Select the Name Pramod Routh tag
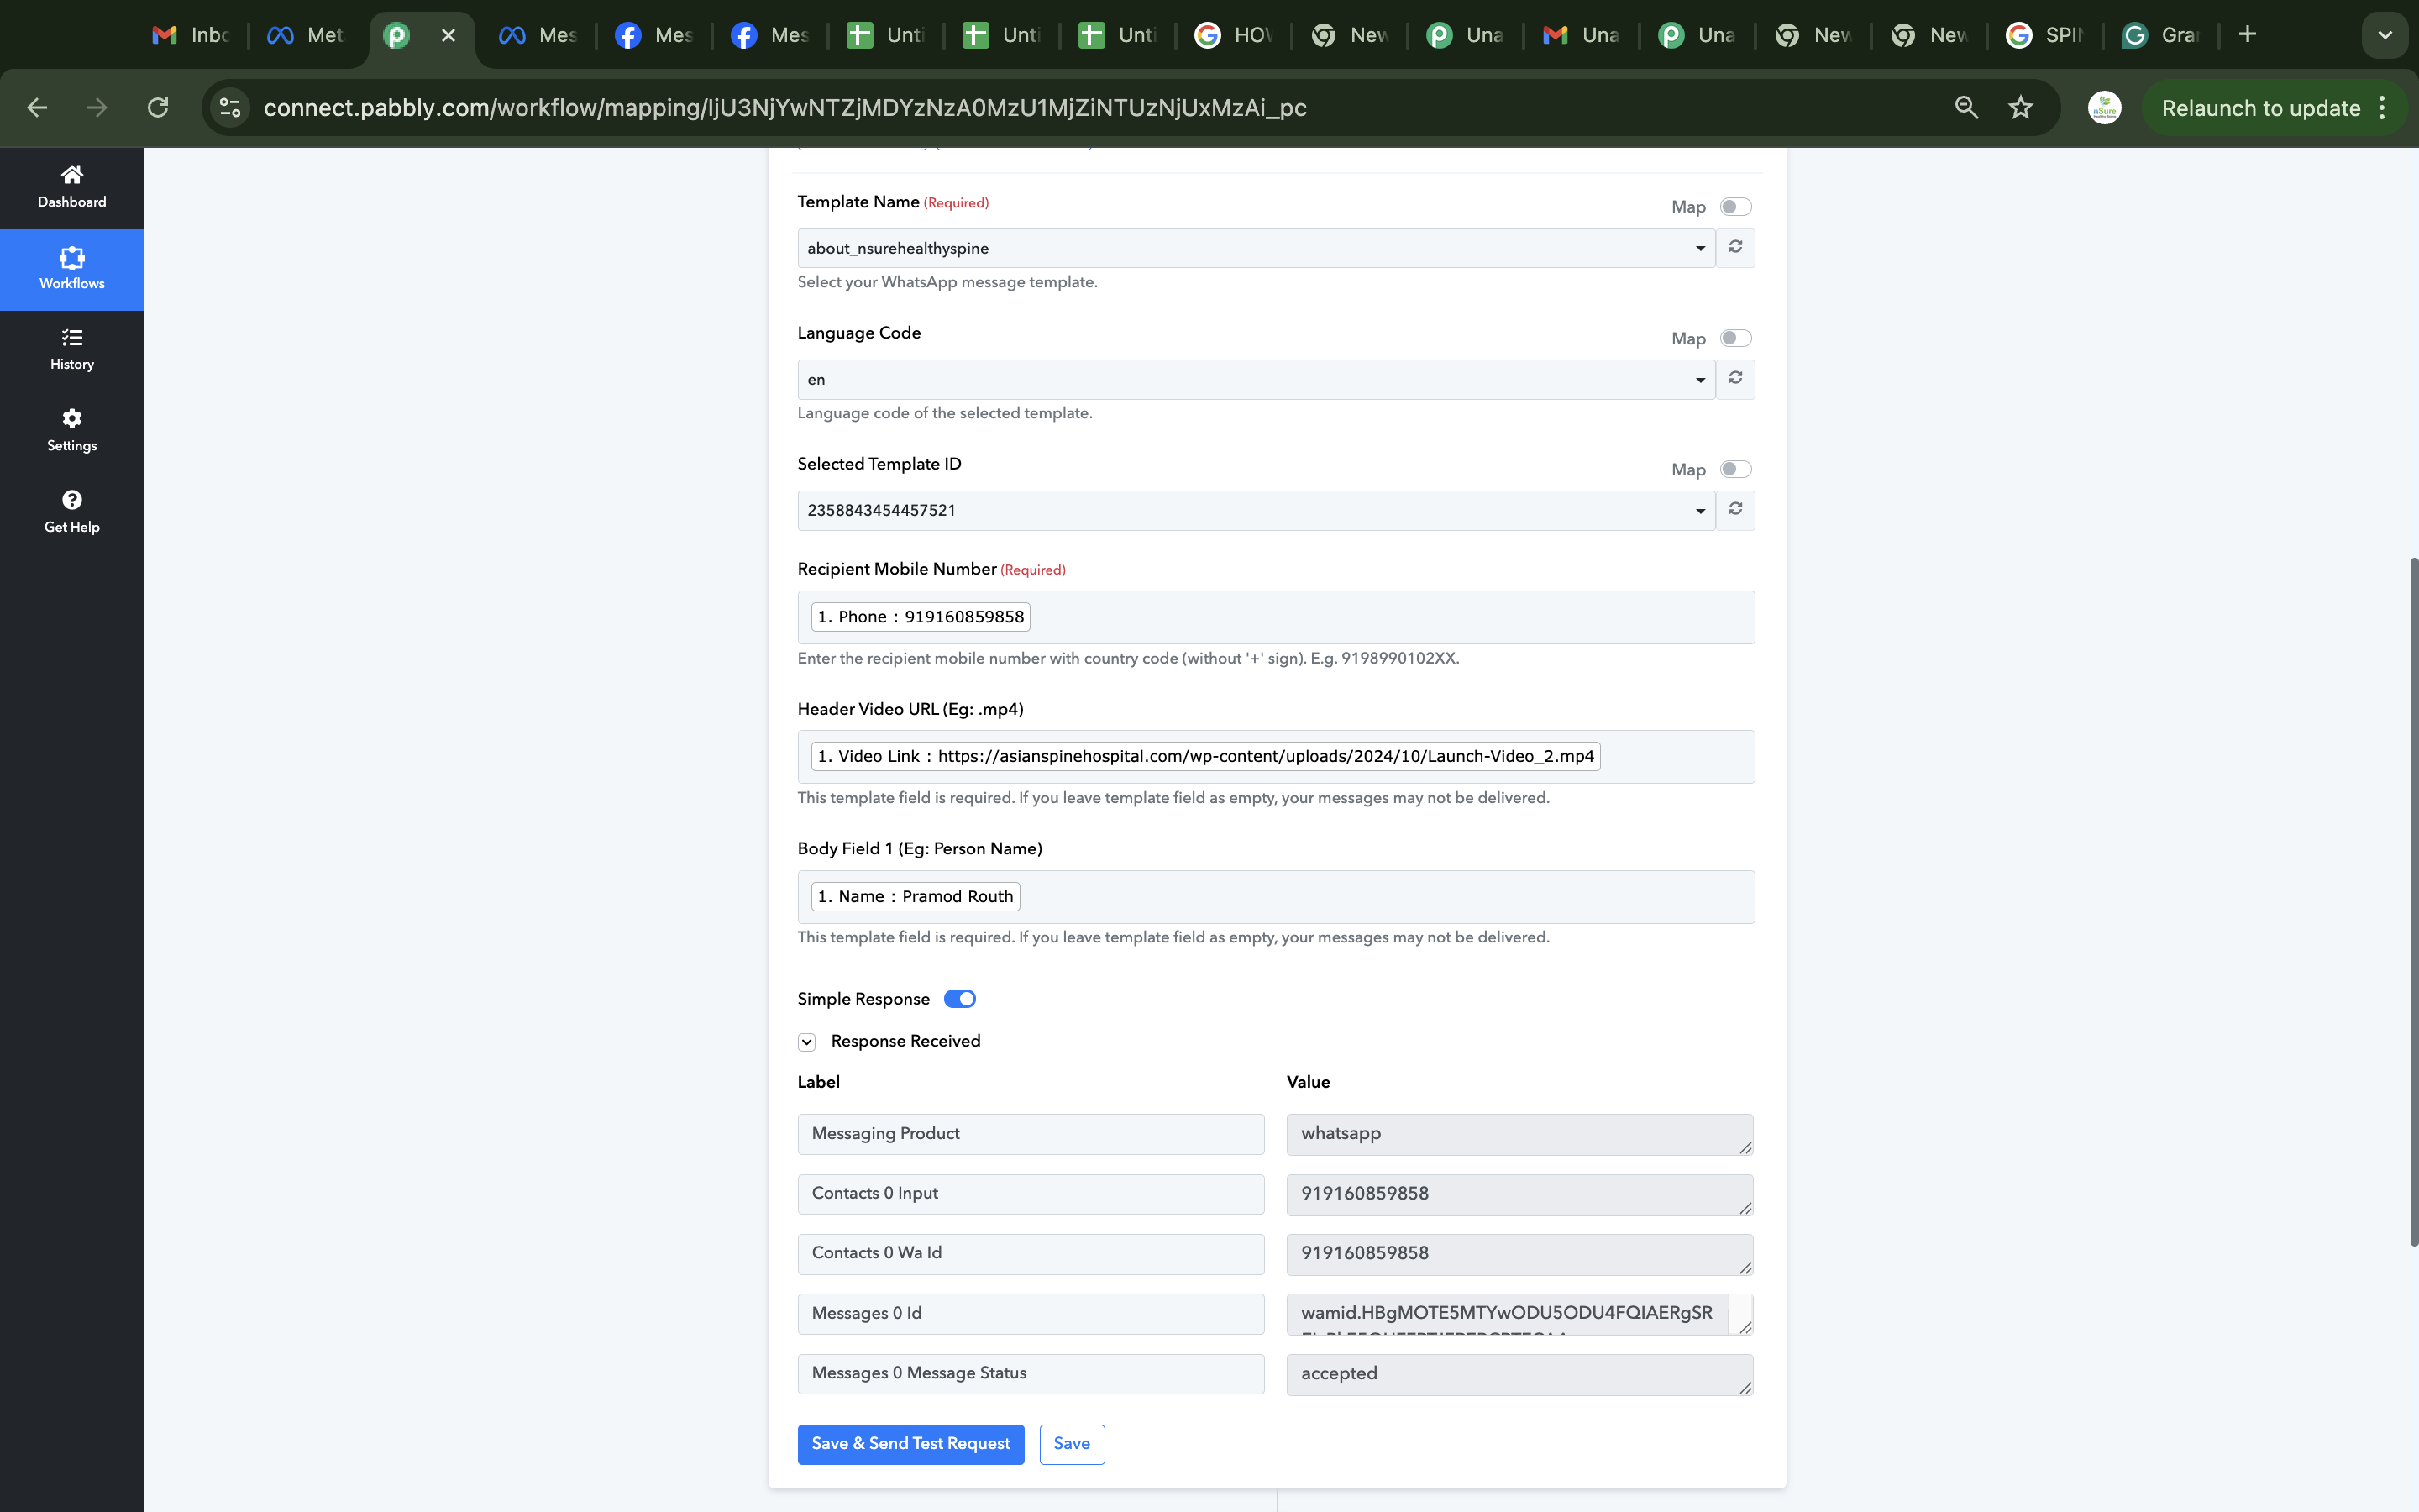 tap(916, 897)
